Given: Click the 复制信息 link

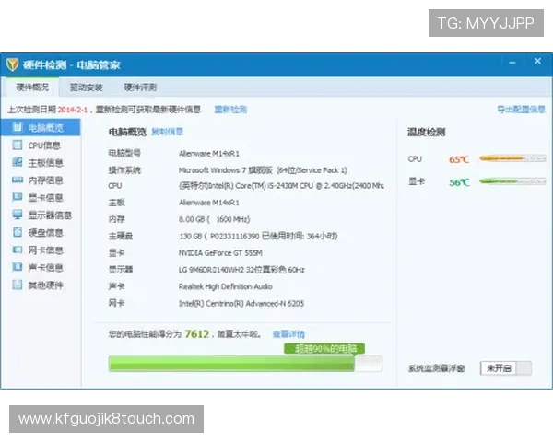Looking at the screenshot, I should point(167,132).
